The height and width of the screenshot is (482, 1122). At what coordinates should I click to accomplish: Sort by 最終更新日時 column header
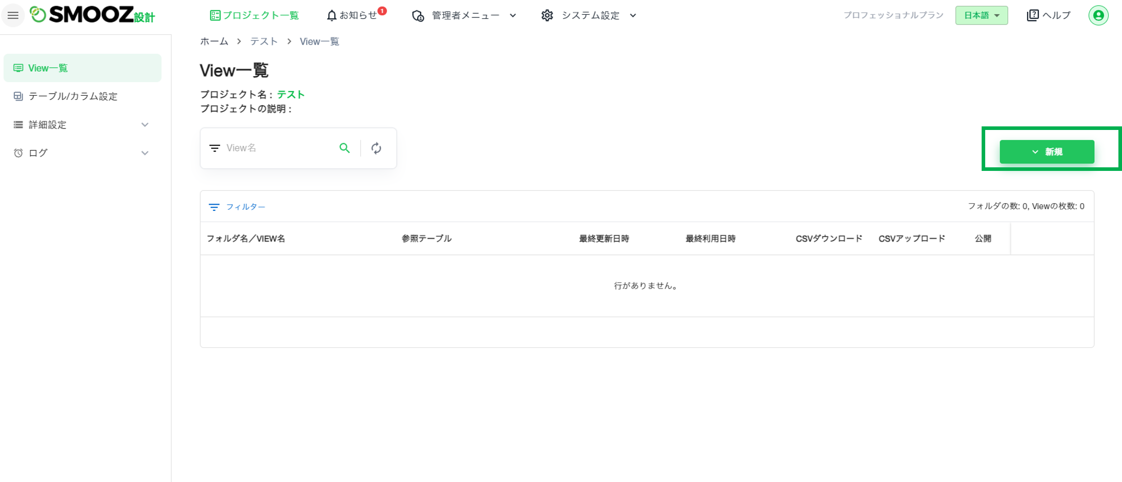click(x=604, y=238)
